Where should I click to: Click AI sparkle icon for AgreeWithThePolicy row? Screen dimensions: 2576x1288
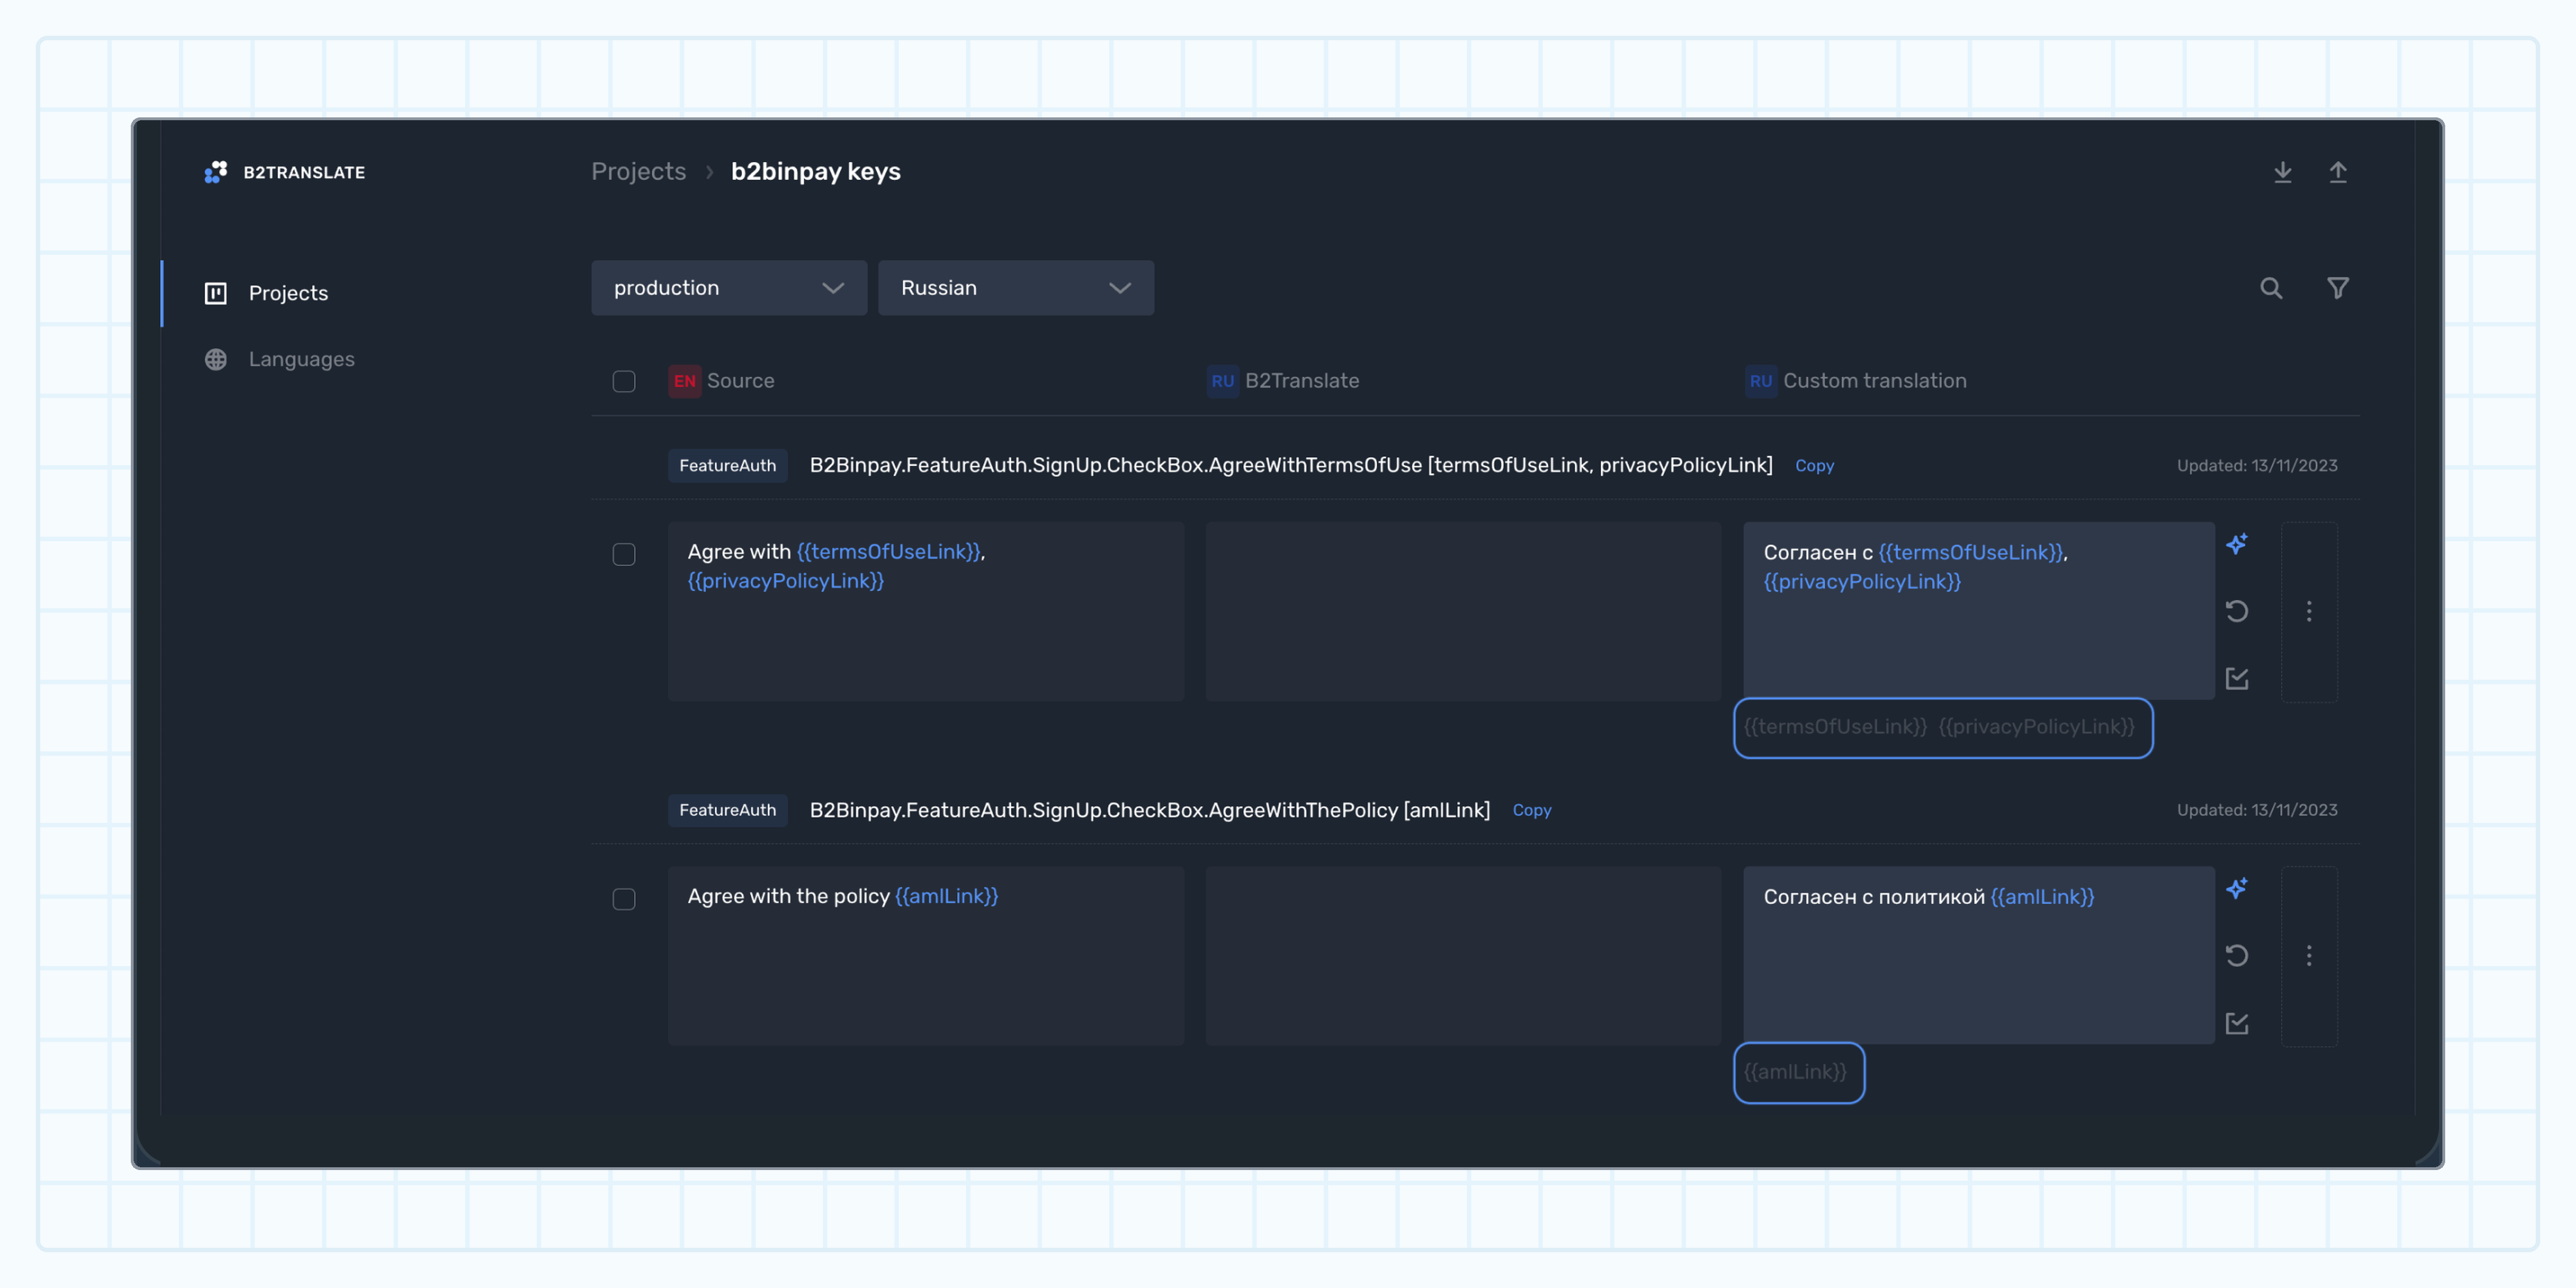pos(2237,888)
